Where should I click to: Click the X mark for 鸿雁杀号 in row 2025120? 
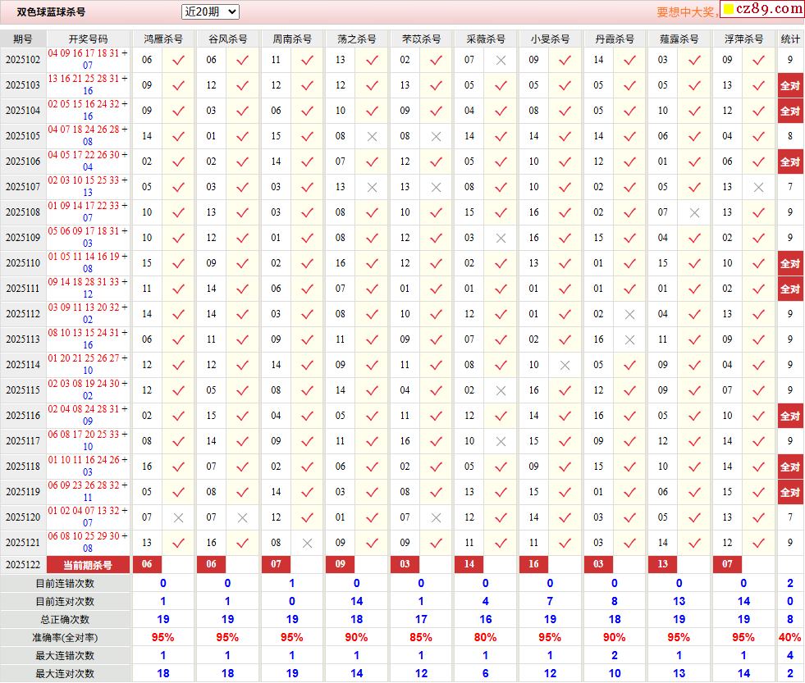(x=178, y=517)
